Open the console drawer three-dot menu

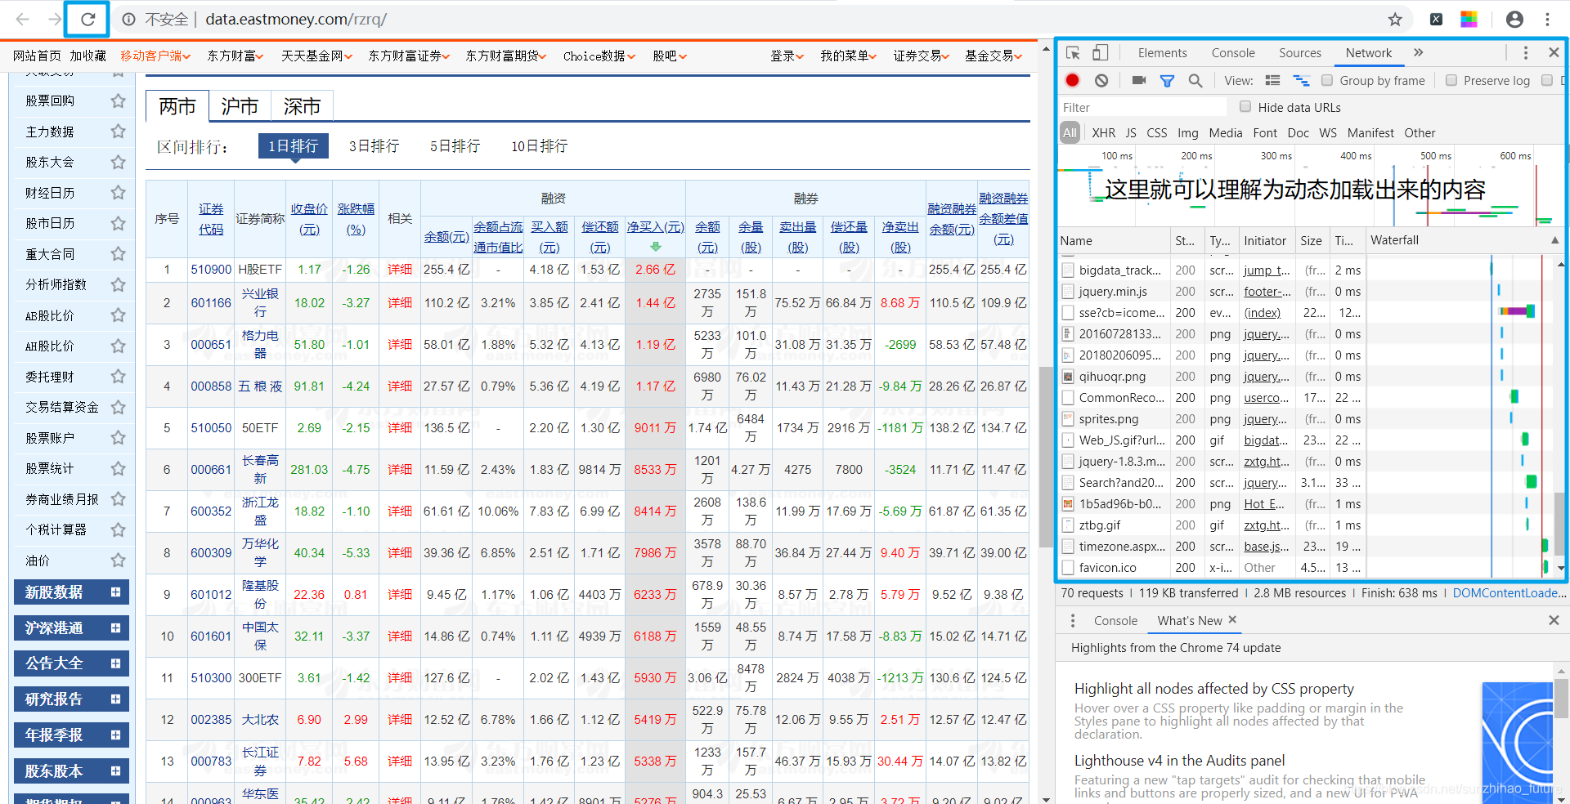tap(1073, 621)
